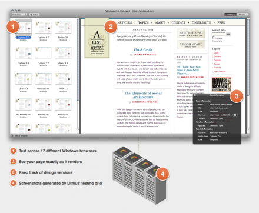The height and width of the screenshot is (213, 259).
Task: Switch to Window view
Action: [243, 15]
